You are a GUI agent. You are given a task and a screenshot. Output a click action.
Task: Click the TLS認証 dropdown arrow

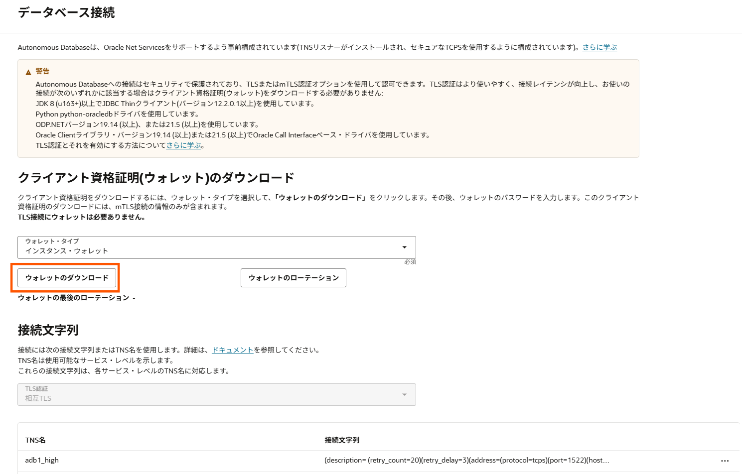point(405,395)
